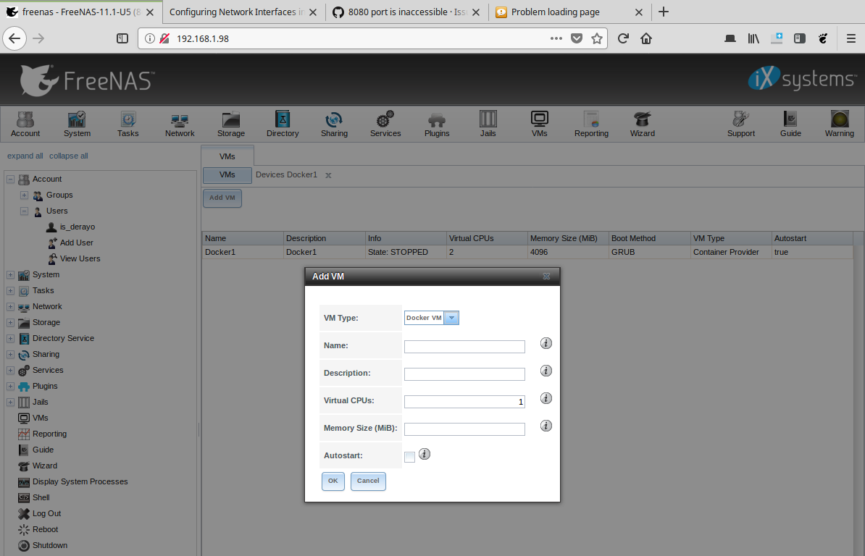Click the collapse all link
Viewport: 865px width, 556px height.
pyautogui.click(x=68, y=156)
